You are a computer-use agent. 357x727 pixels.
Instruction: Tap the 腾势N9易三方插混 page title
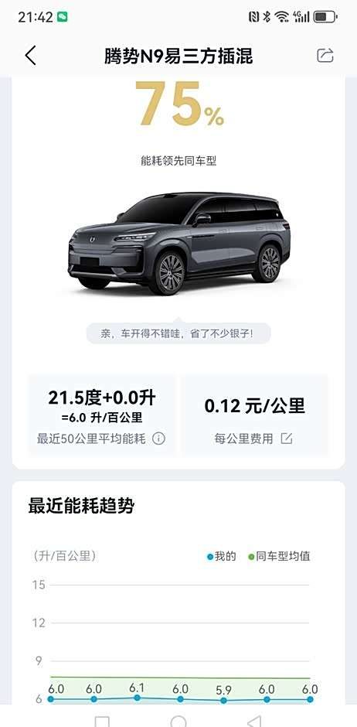178,56
